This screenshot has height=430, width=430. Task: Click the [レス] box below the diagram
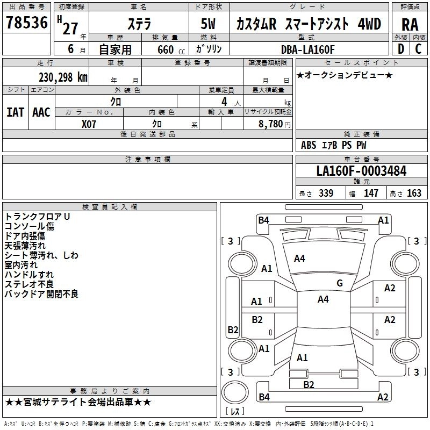tap(234, 412)
